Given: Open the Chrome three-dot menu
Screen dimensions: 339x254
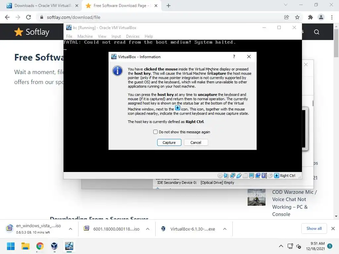Looking at the screenshot, I should (x=332, y=17).
